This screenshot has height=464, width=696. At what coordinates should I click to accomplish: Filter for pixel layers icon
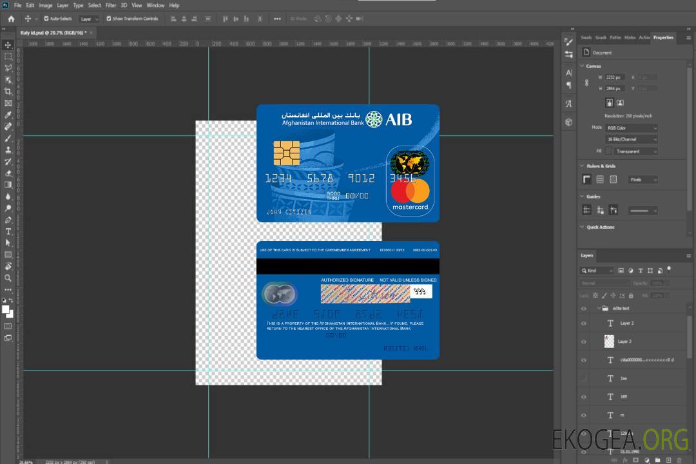(x=621, y=271)
